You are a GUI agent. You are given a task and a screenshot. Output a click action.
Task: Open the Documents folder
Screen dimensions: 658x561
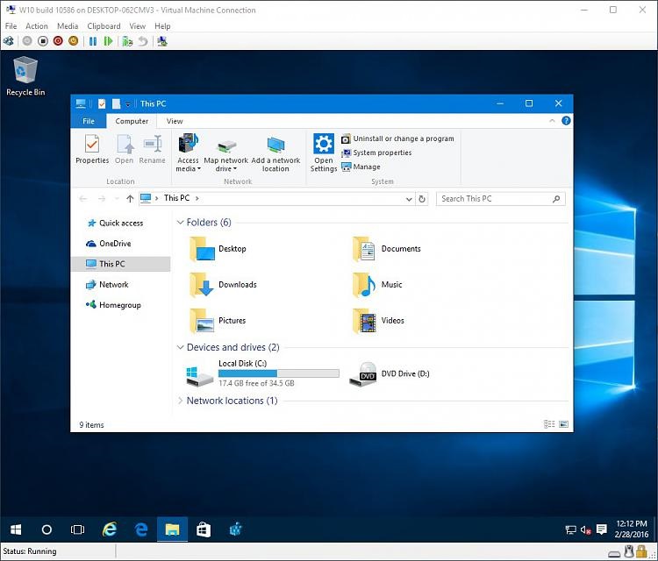[x=387, y=249]
